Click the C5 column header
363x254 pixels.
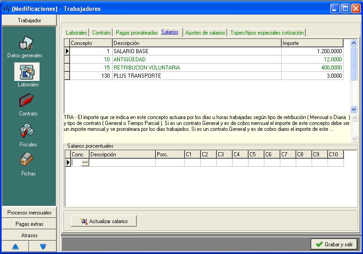[256, 154]
